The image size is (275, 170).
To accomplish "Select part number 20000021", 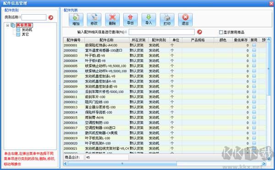I will (71, 148).
